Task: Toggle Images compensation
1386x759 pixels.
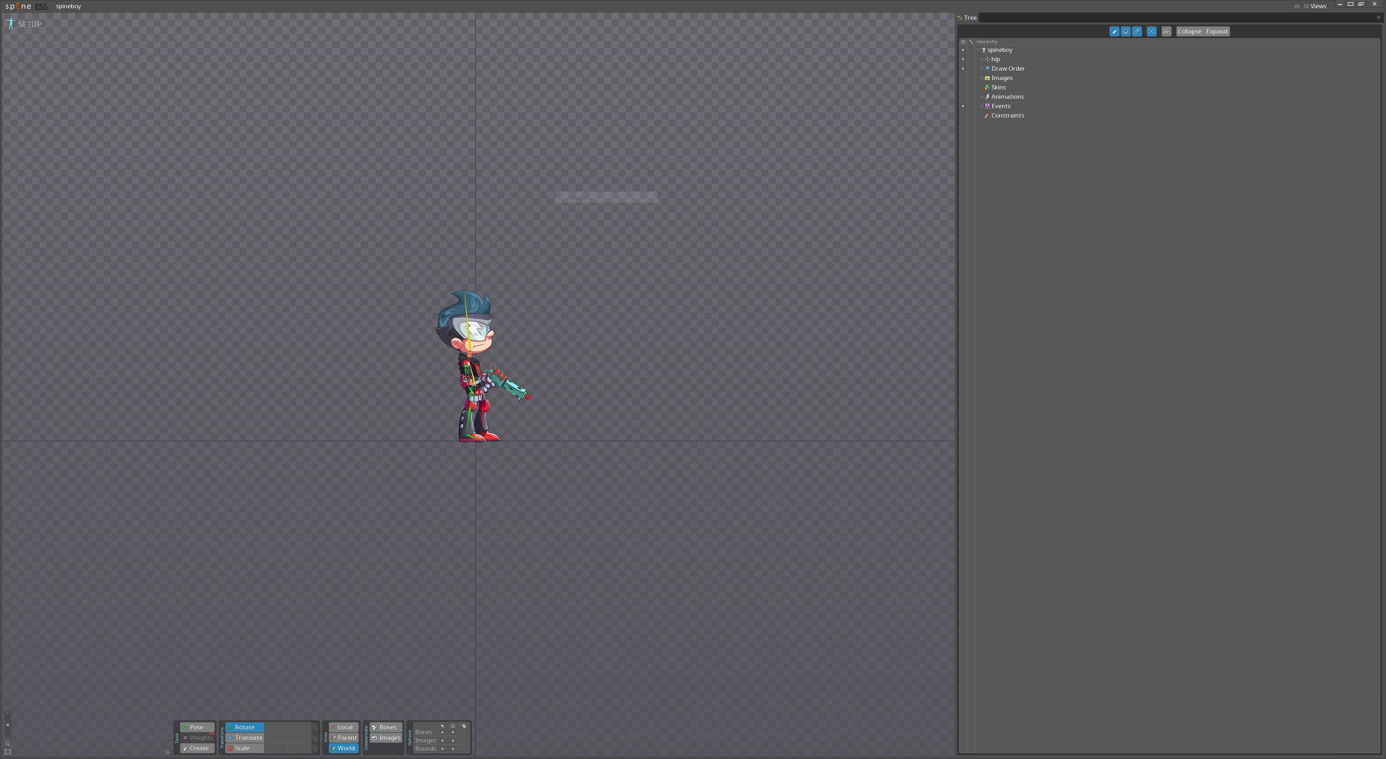Action: (386, 737)
